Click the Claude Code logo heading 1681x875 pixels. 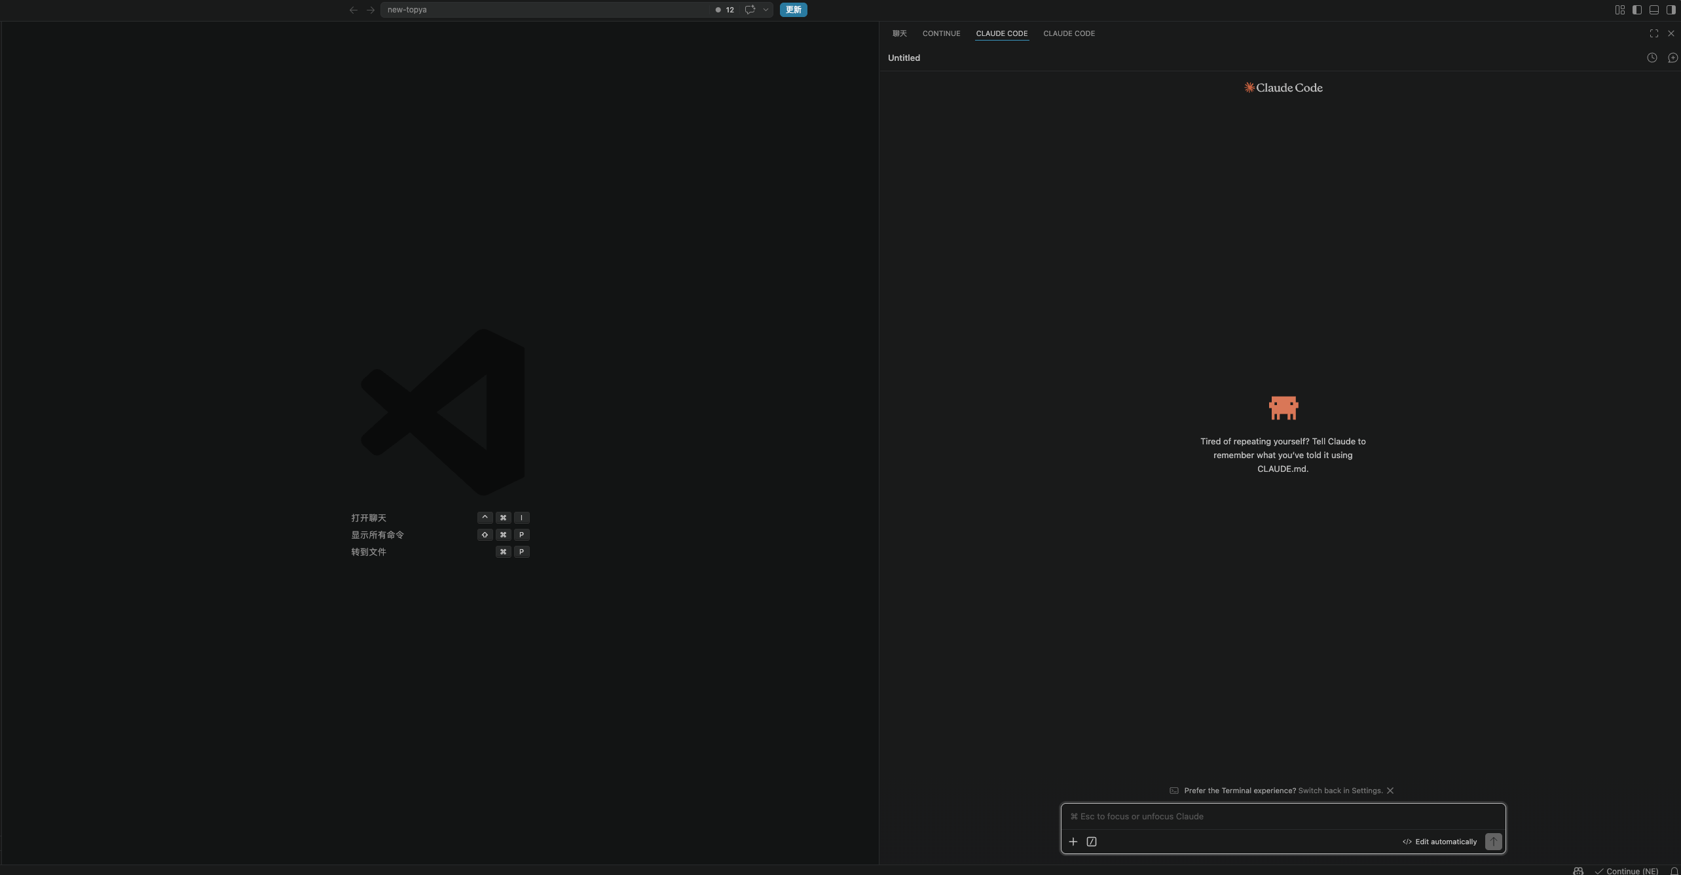click(x=1283, y=88)
